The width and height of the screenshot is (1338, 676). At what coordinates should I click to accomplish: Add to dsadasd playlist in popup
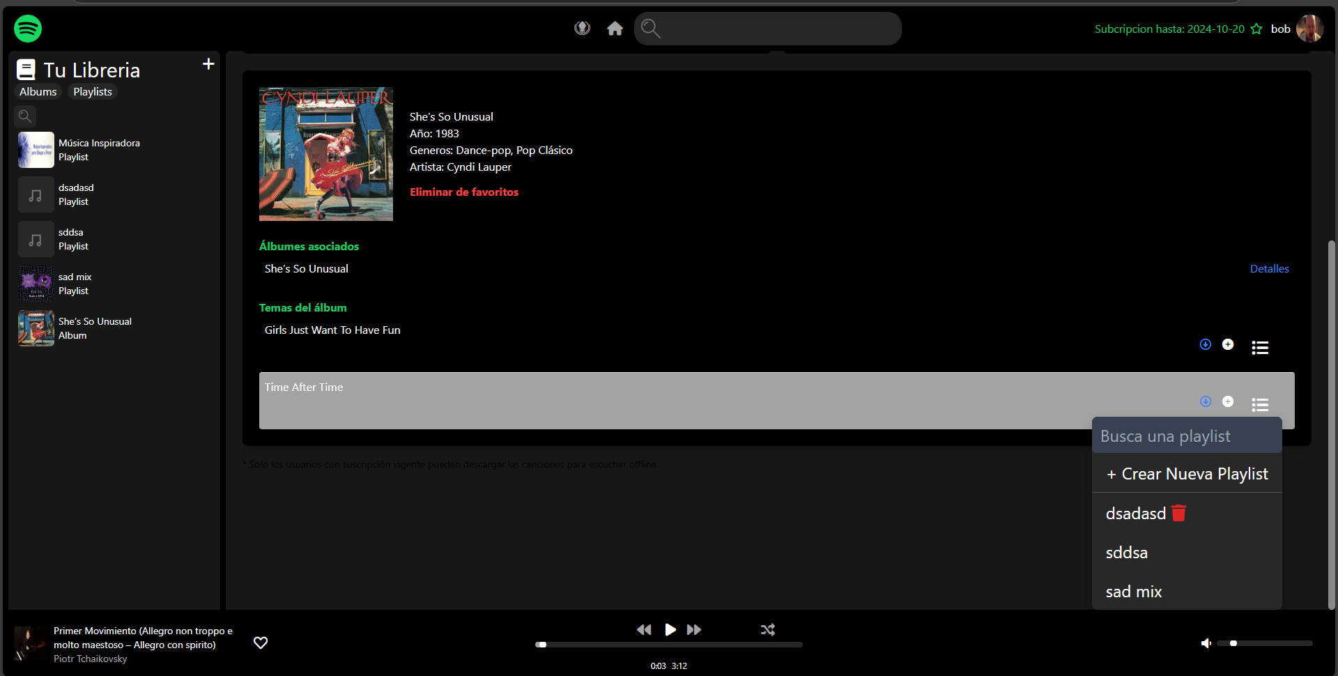1135,514
